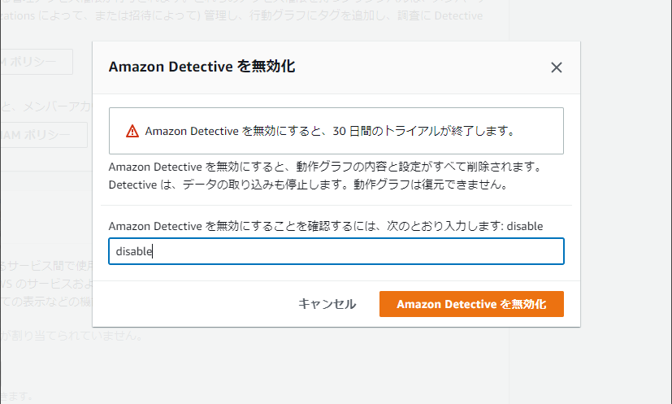Click background text が割り当てられていません
This screenshot has height=404, width=672.
tap(72, 336)
